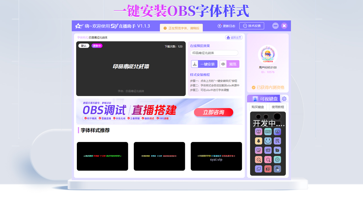This screenshot has height=204, width=363.
Task: Click the upward arrow icon at keyboard bottom row
Action: tap(277, 169)
